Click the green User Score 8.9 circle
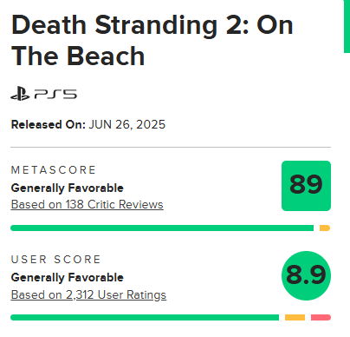Screen dimensions: 350x337 tap(306, 275)
